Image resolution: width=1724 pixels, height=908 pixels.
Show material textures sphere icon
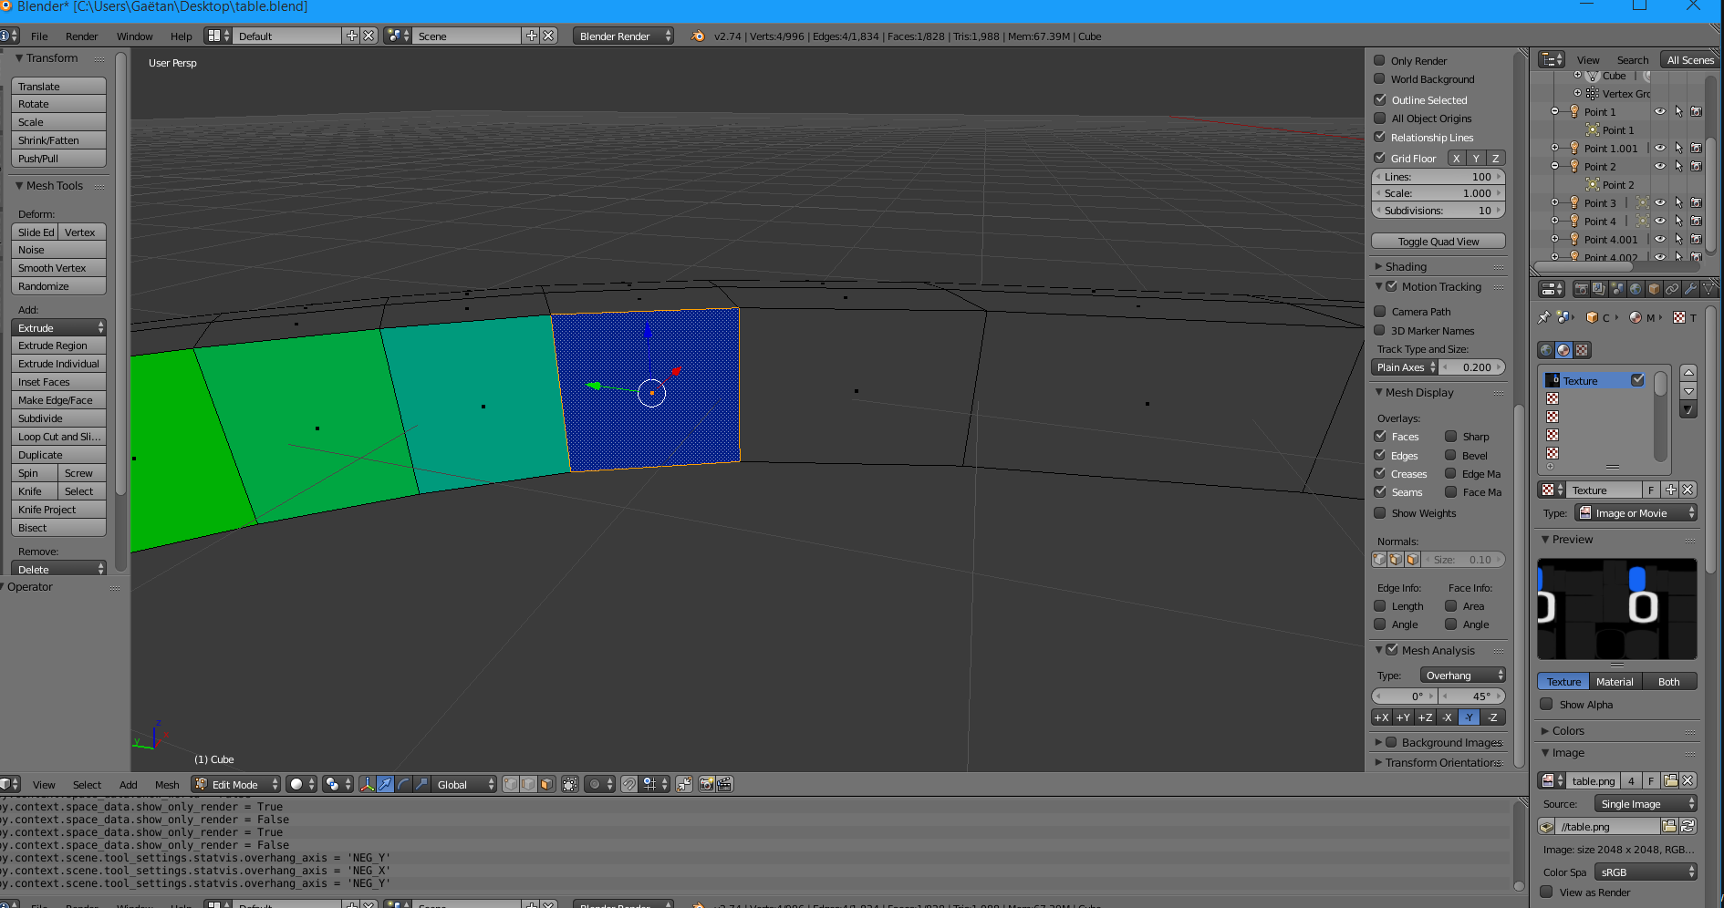(1564, 350)
